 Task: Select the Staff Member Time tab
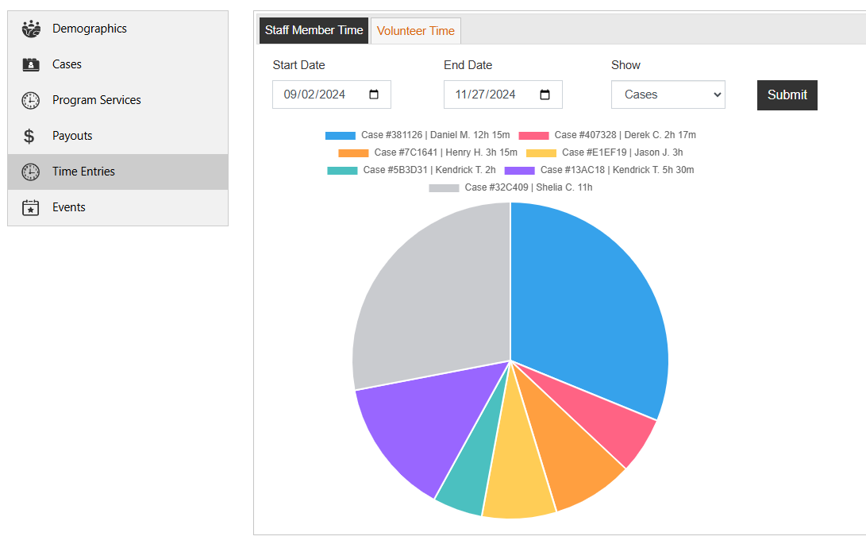[x=313, y=30]
